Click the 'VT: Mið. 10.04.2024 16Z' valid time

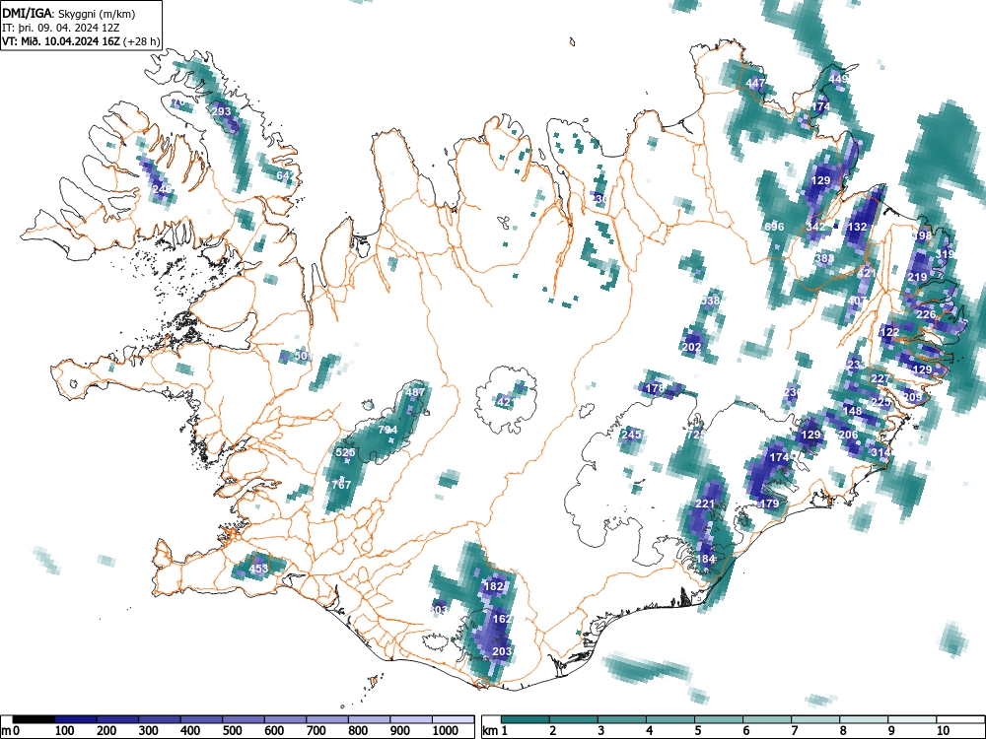pyautogui.click(x=62, y=42)
